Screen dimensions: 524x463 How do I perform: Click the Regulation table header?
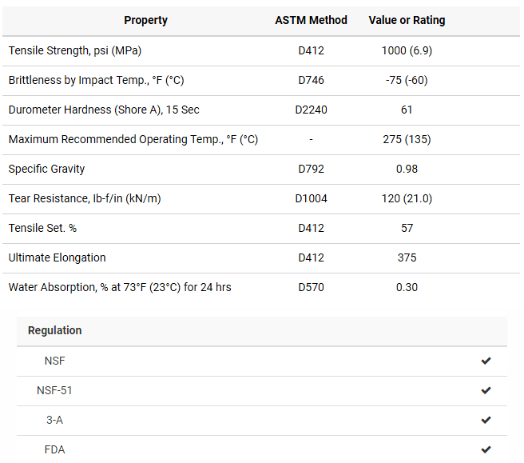54,330
